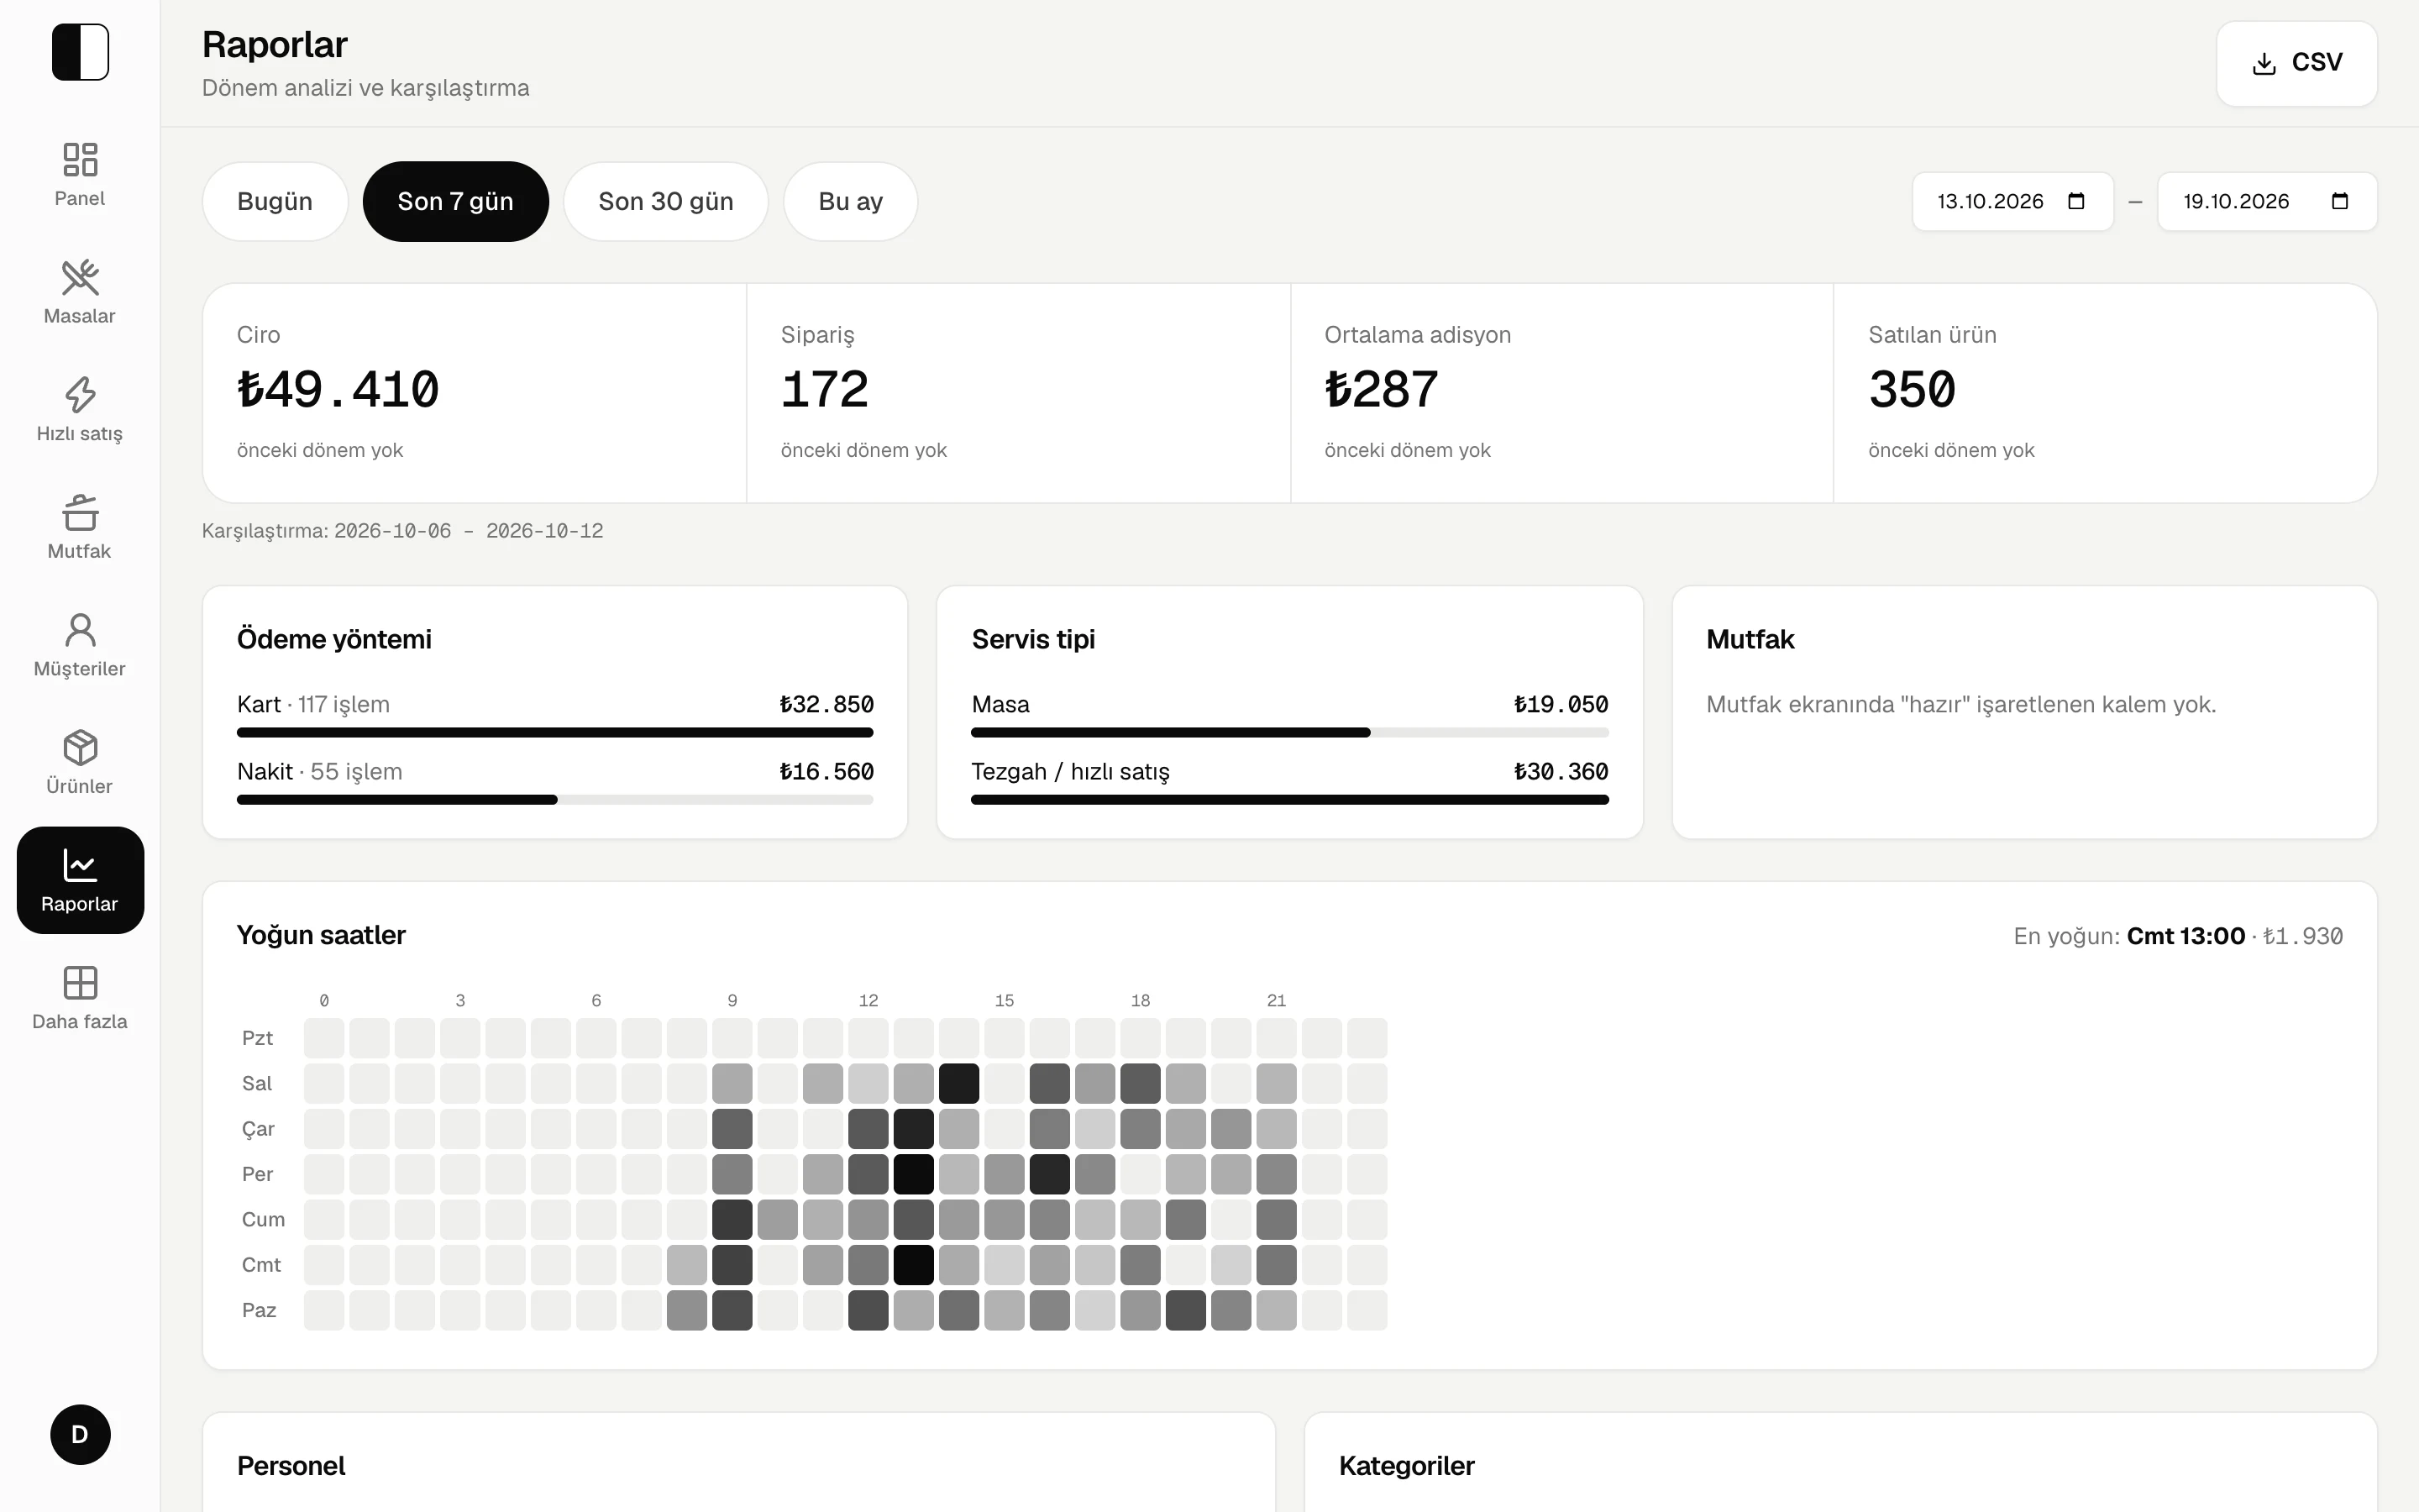Click the Personel section heading
Screen dimensions: 2419x1512
click(291, 1466)
